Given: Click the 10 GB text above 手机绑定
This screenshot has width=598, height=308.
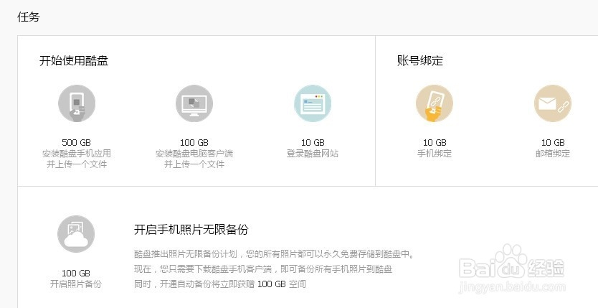Looking at the screenshot, I should click(x=435, y=143).
